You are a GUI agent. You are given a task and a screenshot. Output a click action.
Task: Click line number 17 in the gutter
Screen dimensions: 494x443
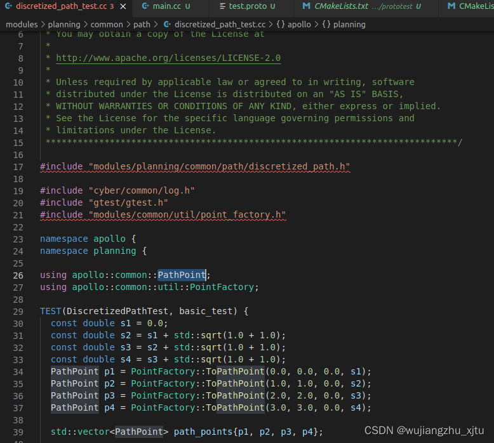18,167
